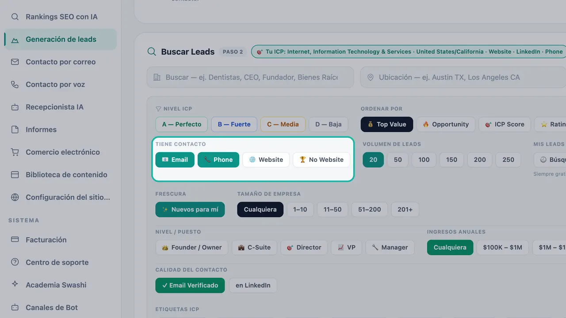Image resolution: width=566 pixels, height=318 pixels.
Task: Click the search icon beside Buscar Leads heading
Action: click(x=152, y=52)
